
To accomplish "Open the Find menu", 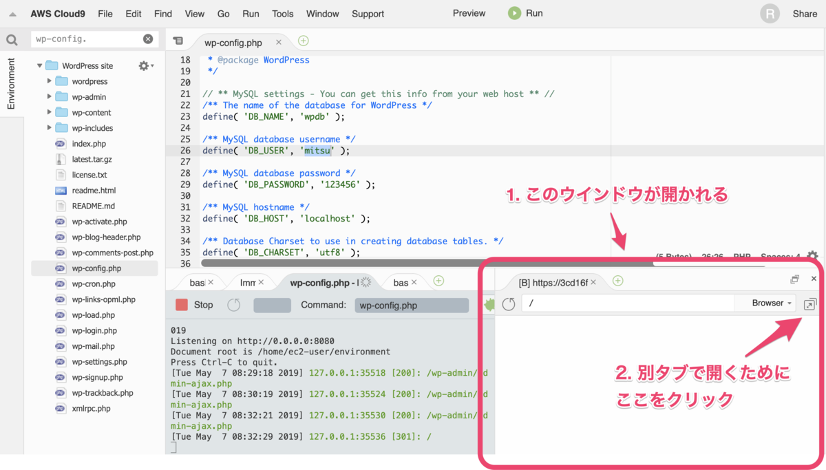I will [x=163, y=14].
